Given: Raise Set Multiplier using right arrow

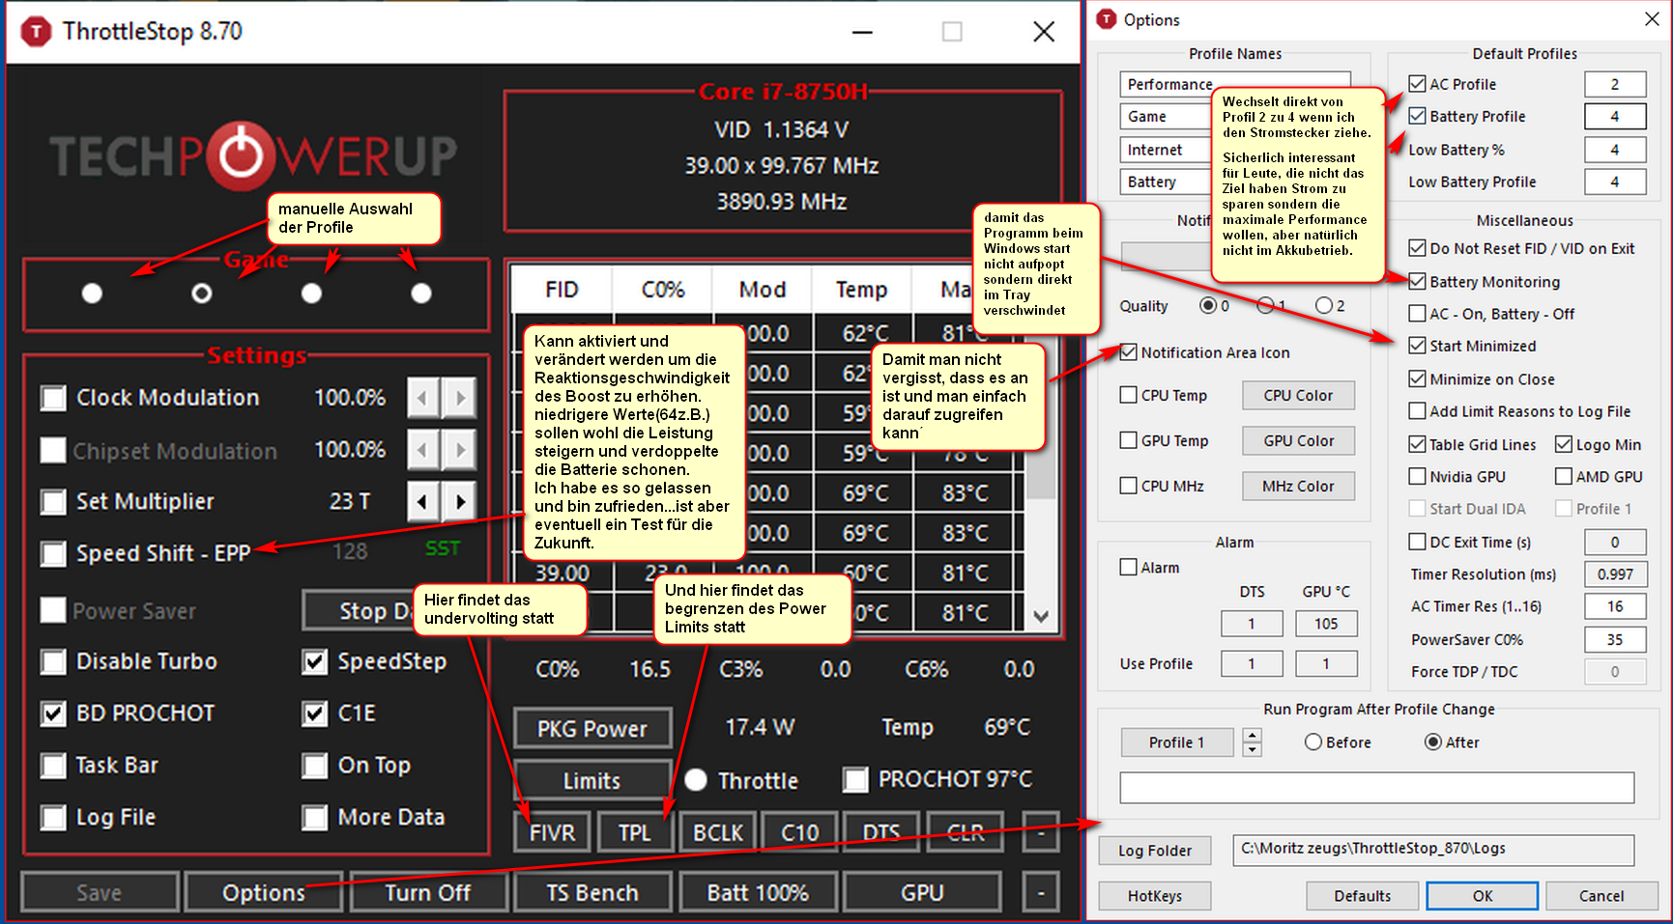Looking at the screenshot, I should [x=460, y=501].
